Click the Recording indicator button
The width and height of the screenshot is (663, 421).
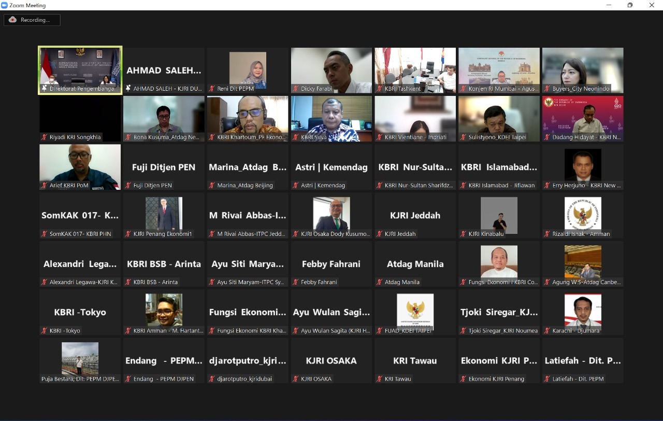[32, 20]
